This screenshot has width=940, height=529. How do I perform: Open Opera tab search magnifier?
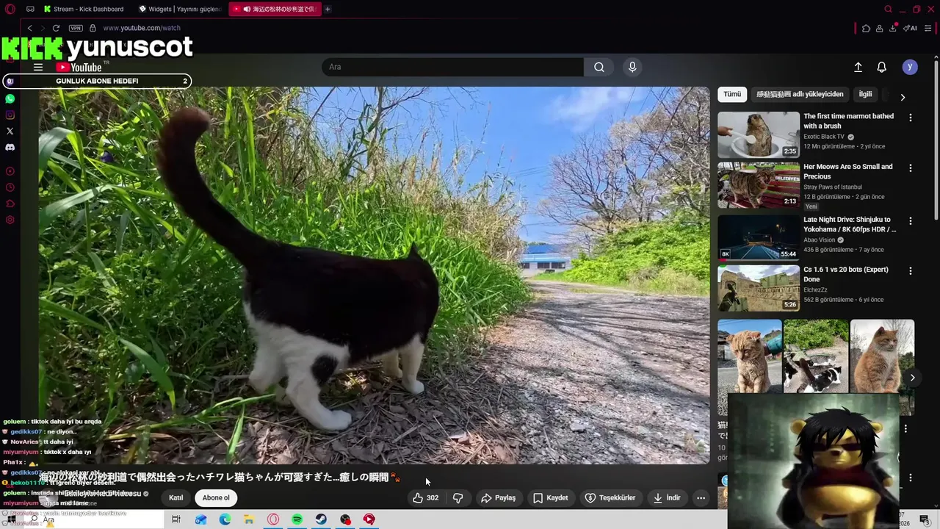[x=888, y=10]
